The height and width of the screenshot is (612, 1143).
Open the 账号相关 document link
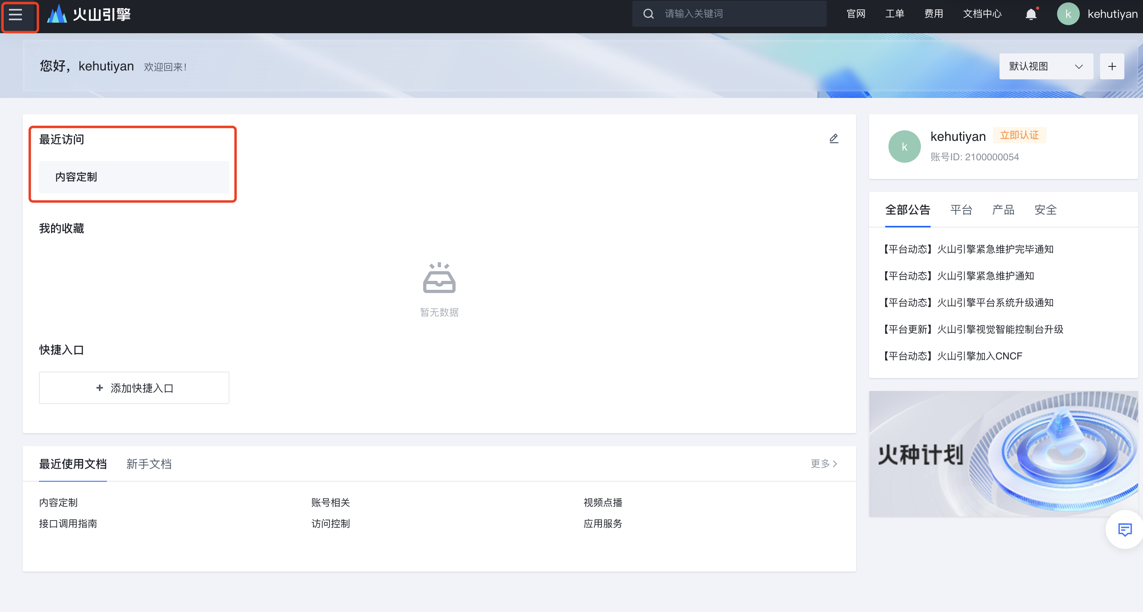[331, 503]
